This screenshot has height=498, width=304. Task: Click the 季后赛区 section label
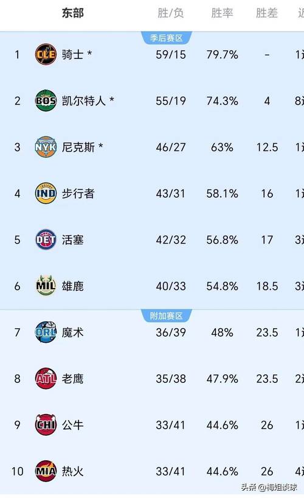coord(166,38)
